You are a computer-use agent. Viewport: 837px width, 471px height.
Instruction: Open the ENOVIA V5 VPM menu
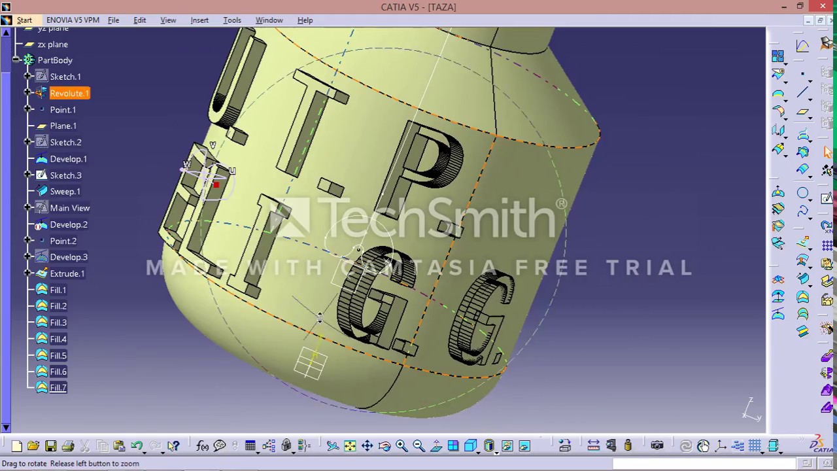pos(73,20)
